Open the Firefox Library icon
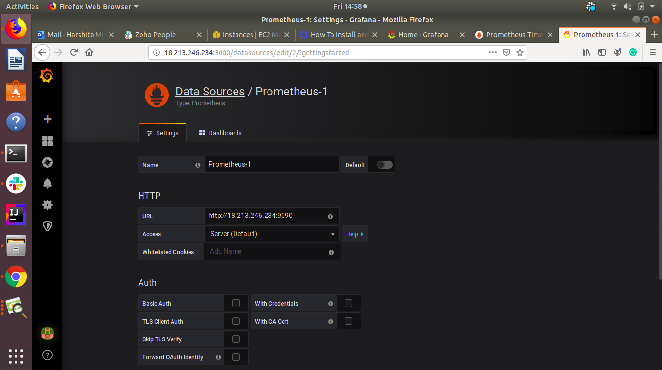Image resolution: width=662 pixels, height=370 pixels. (586, 52)
